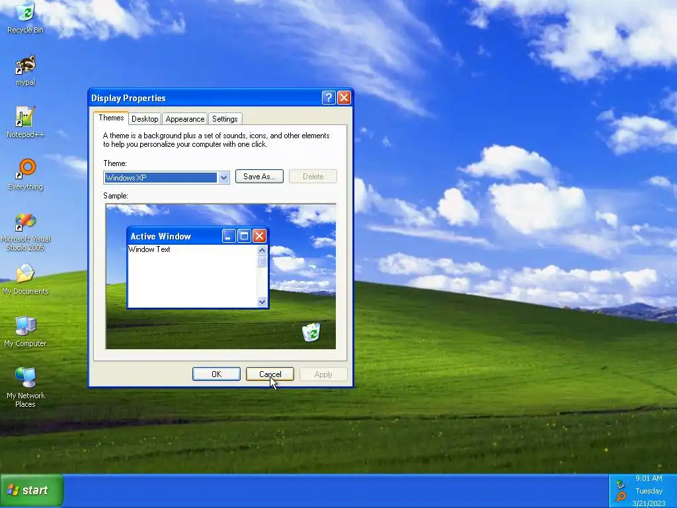Screen dimensions: 677x508
Task: Click the theme description text paragraph
Action: click(x=216, y=140)
